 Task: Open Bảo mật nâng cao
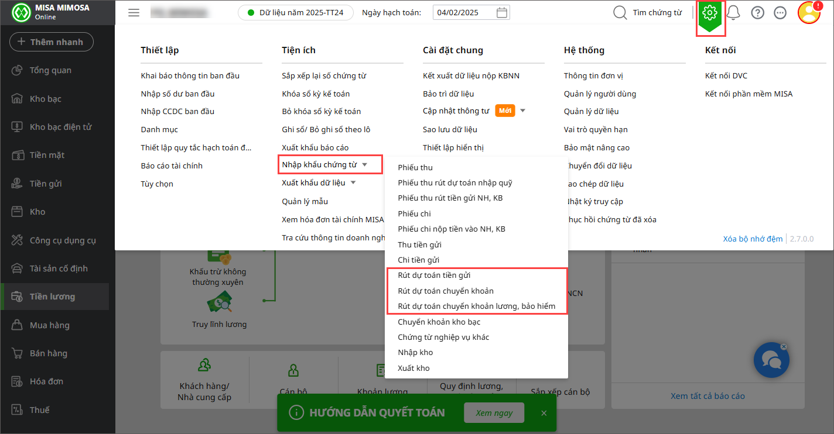(597, 147)
